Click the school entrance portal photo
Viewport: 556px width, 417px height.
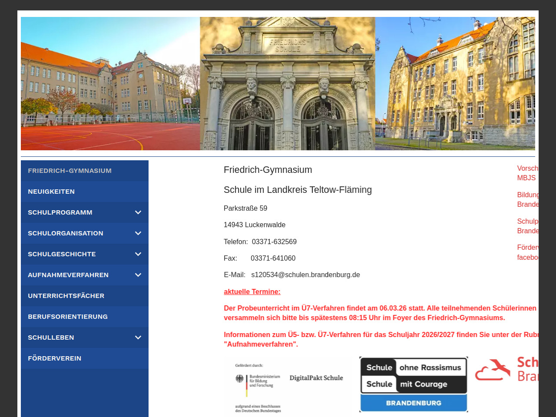coord(287,83)
